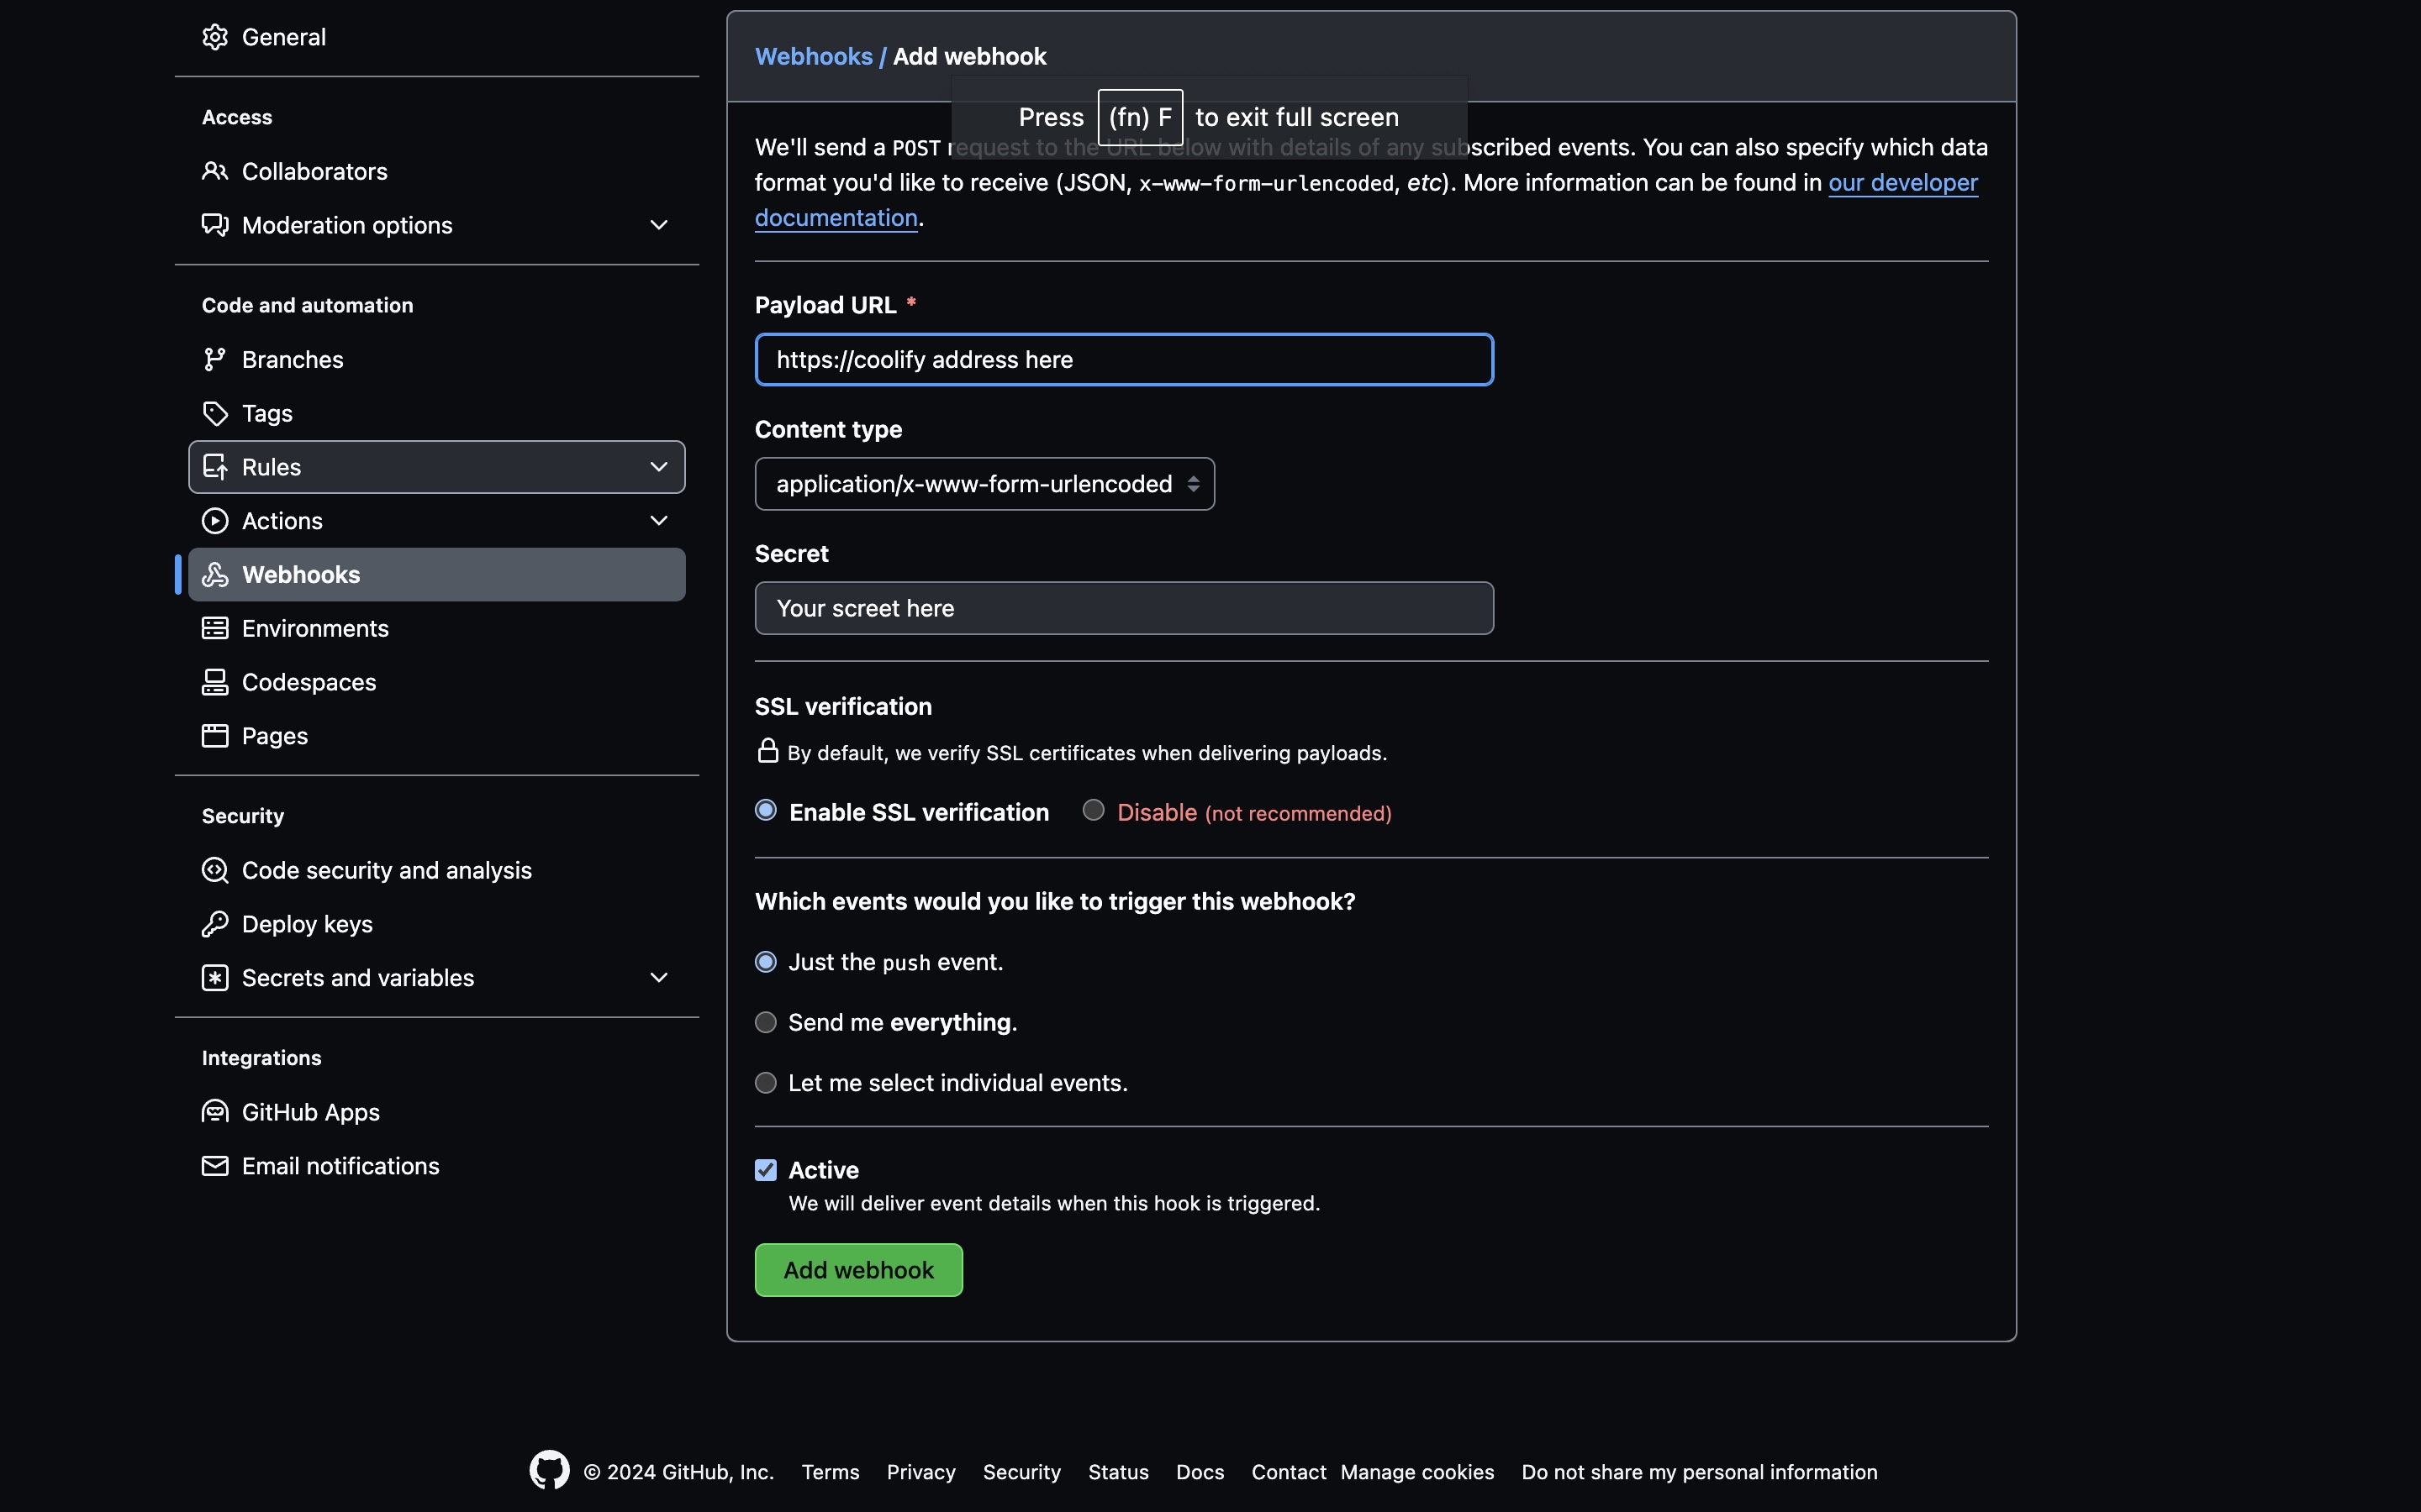Select Disable SSL verification radio button
This screenshot has height=1512, width=2421.
pyautogui.click(x=1094, y=810)
